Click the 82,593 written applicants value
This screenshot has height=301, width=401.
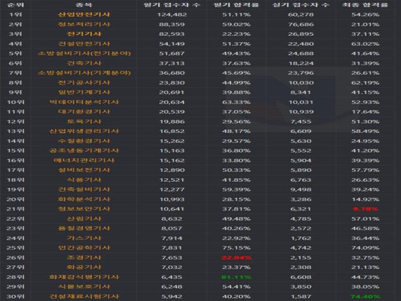pyautogui.click(x=172, y=34)
